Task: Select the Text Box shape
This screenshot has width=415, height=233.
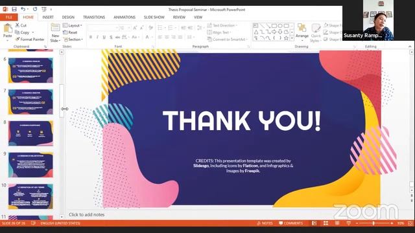Action: point(255,26)
